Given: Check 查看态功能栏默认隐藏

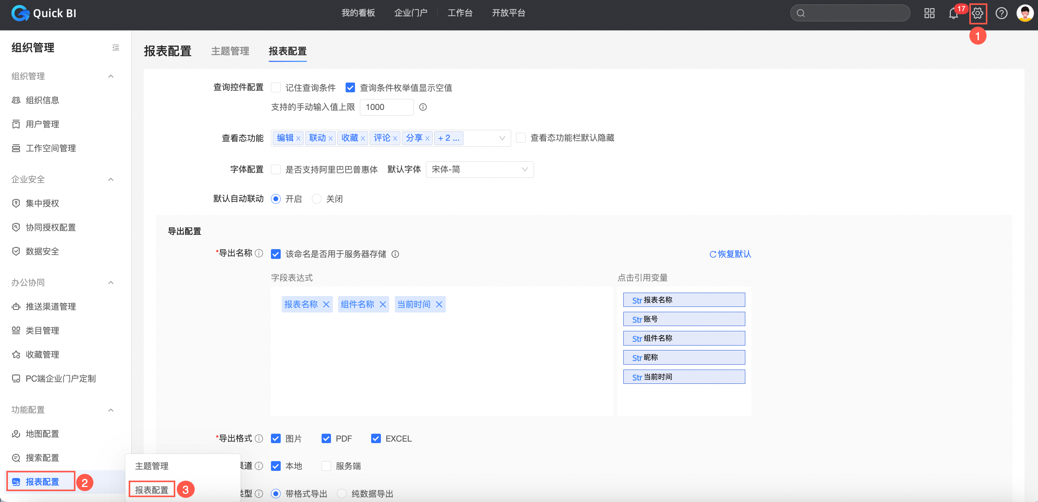Looking at the screenshot, I should (521, 138).
